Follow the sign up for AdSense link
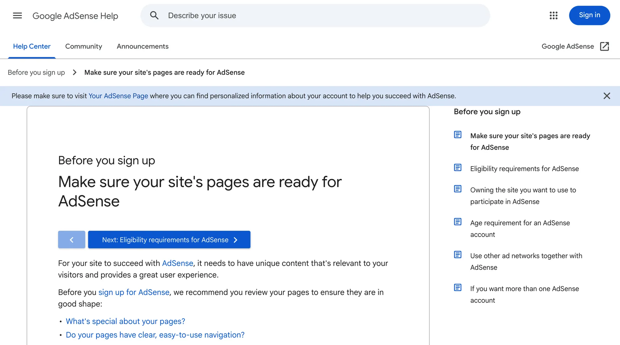The image size is (620, 345). [134, 292]
